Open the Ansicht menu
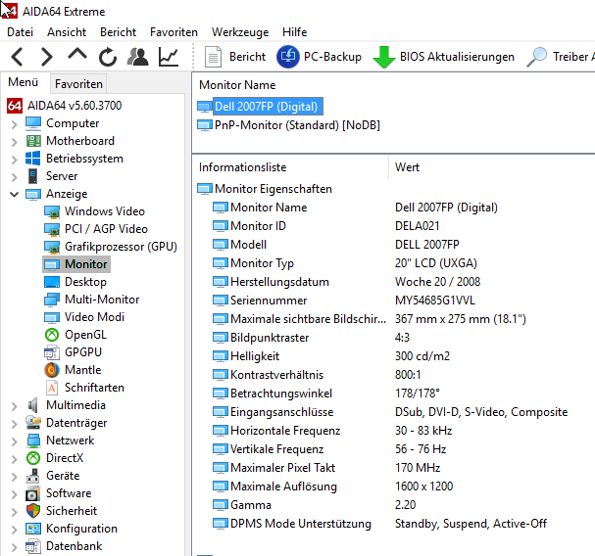 (67, 32)
